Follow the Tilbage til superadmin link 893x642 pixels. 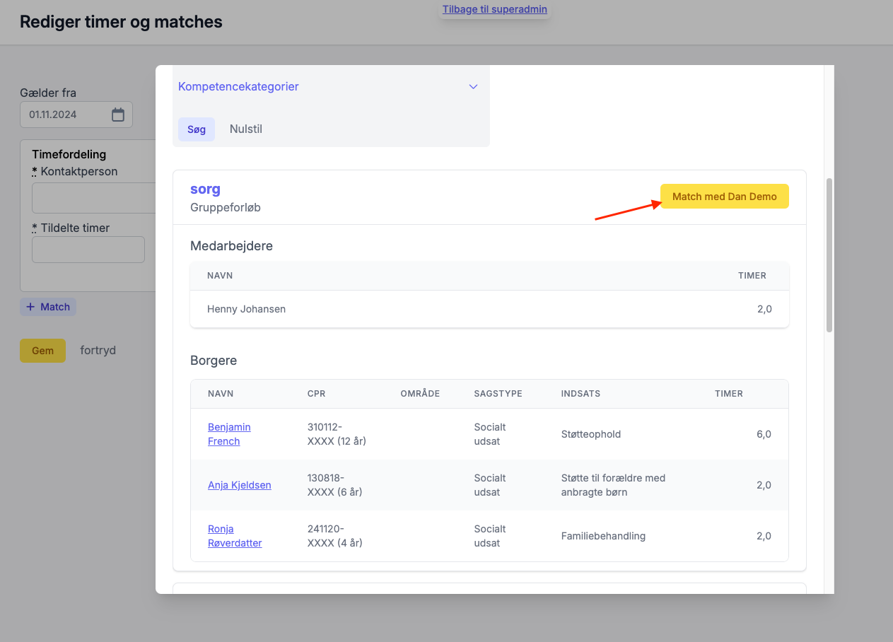pyautogui.click(x=495, y=9)
